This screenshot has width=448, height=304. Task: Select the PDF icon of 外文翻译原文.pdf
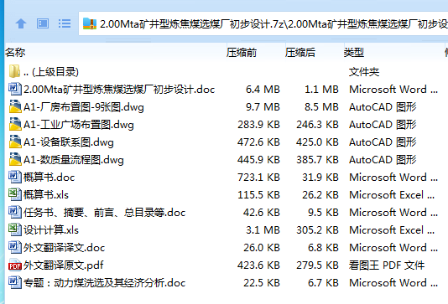pyautogui.click(x=15, y=265)
